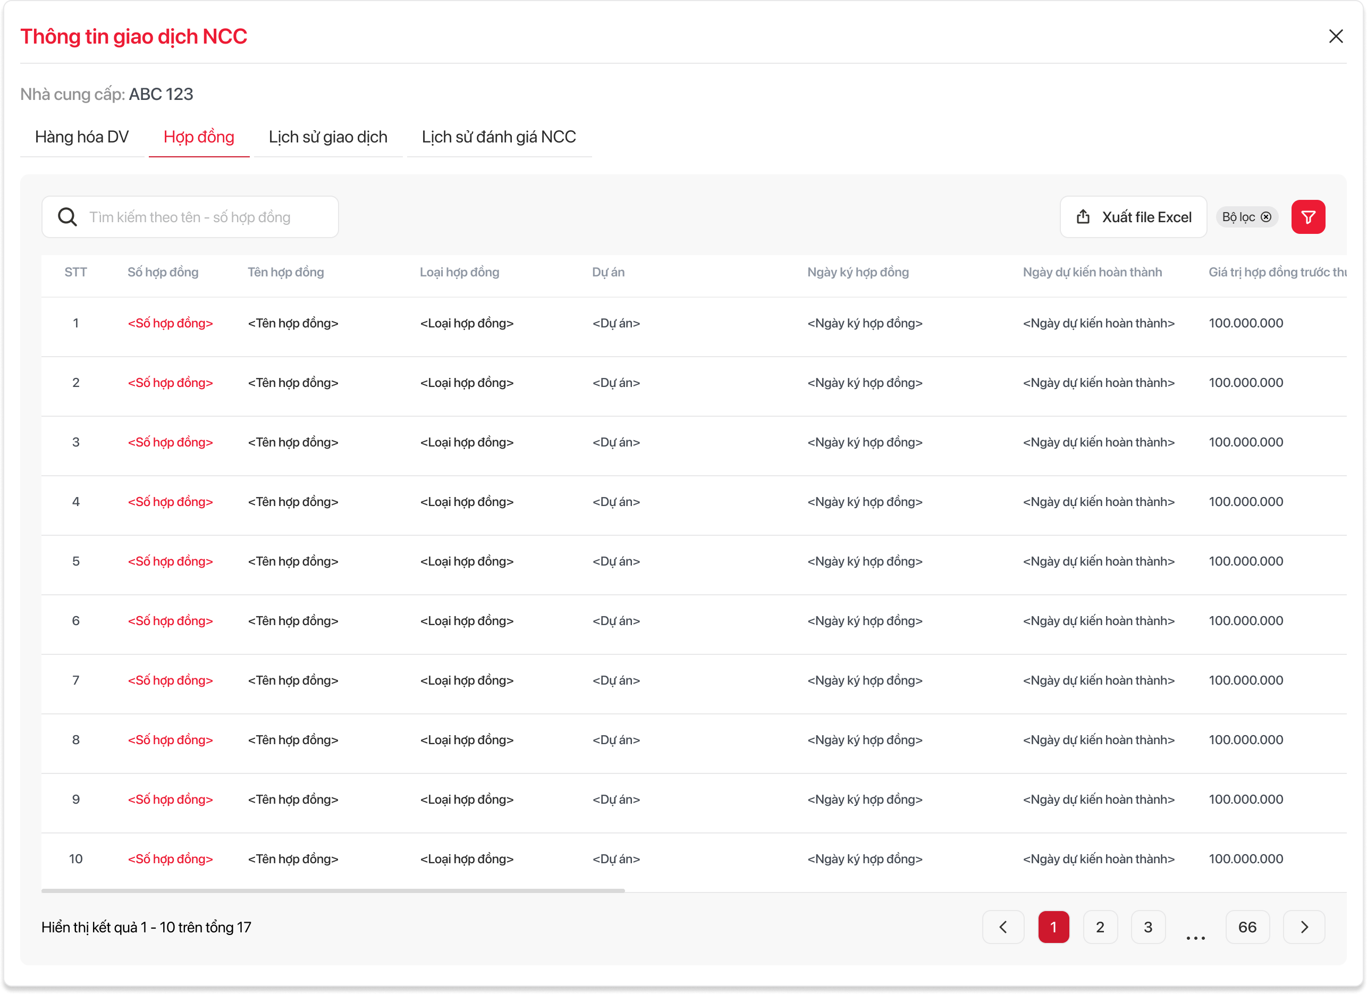Switch to the Hàng hóa DV tab
This screenshot has height=994, width=1367.
82,138
